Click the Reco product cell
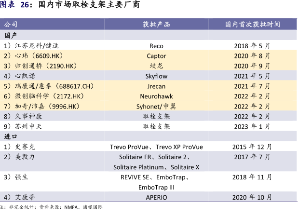 click(156, 46)
